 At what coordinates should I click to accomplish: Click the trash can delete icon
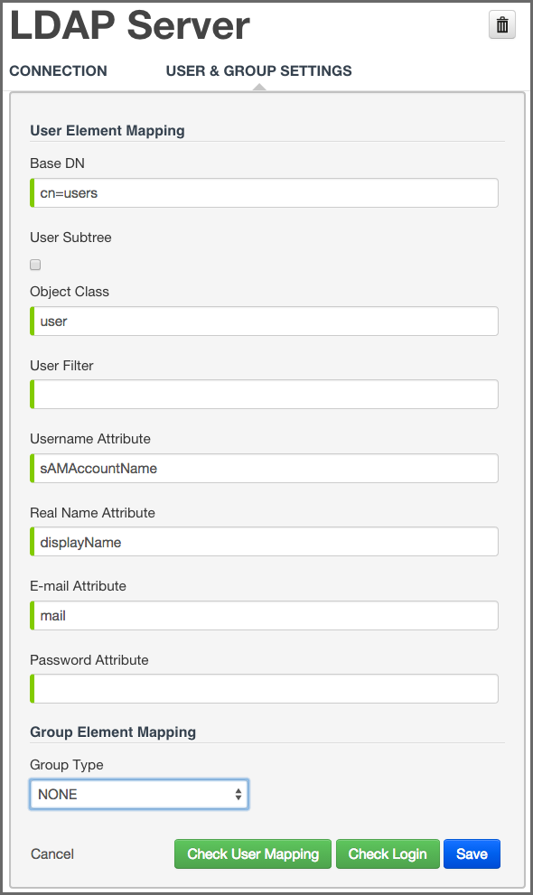(502, 25)
